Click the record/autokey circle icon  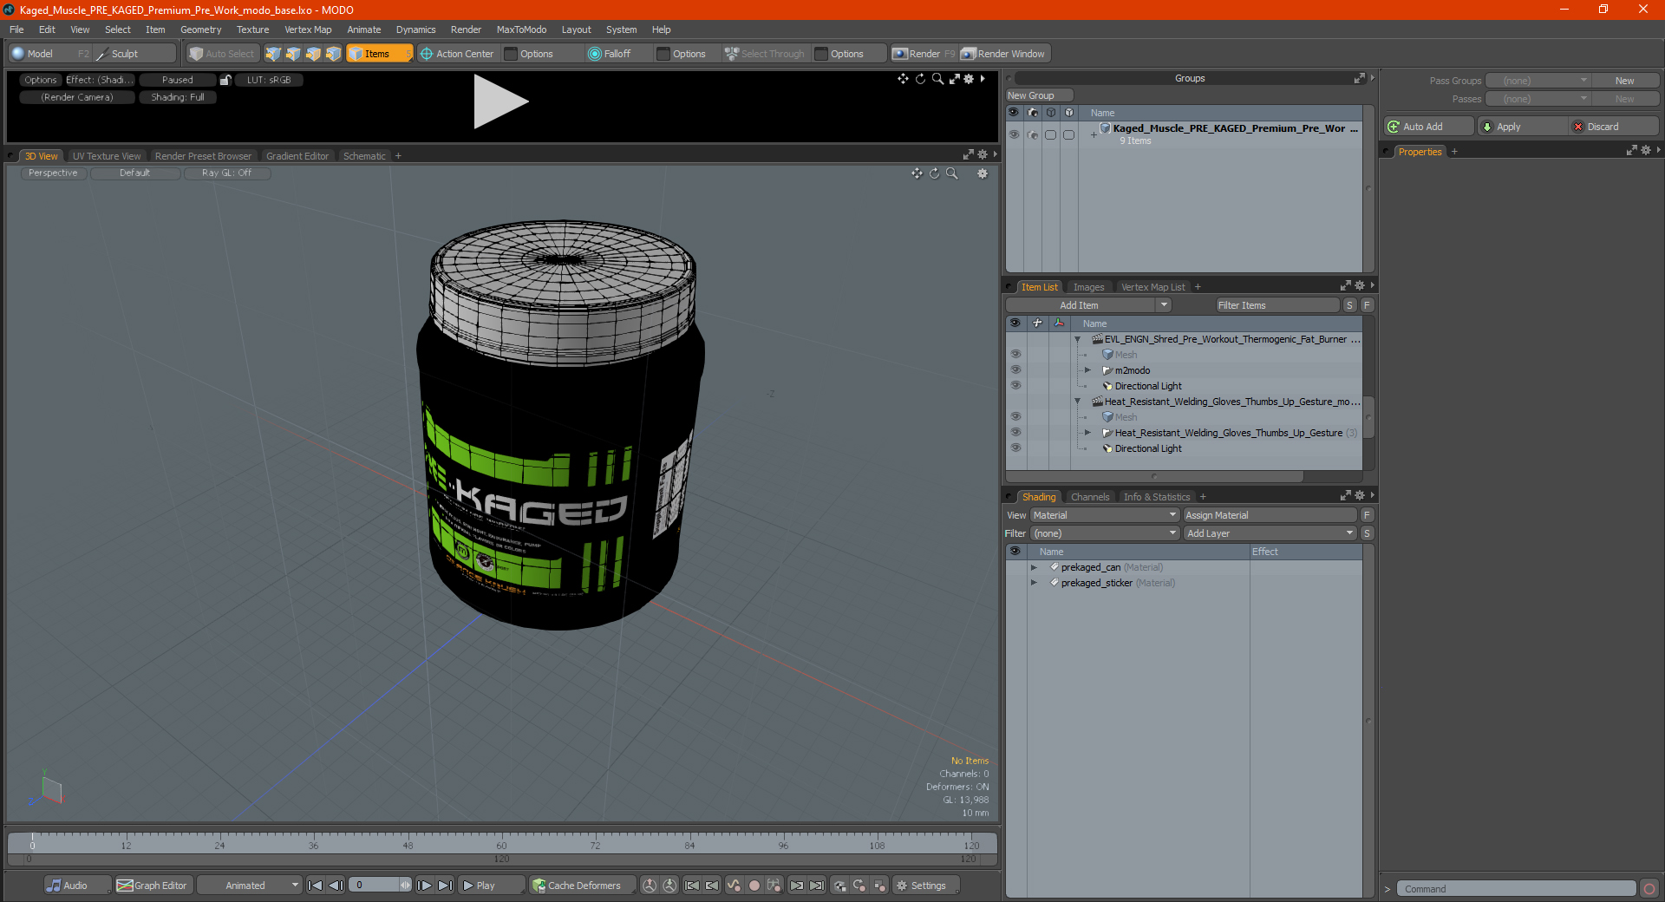(x=754, y=886)
